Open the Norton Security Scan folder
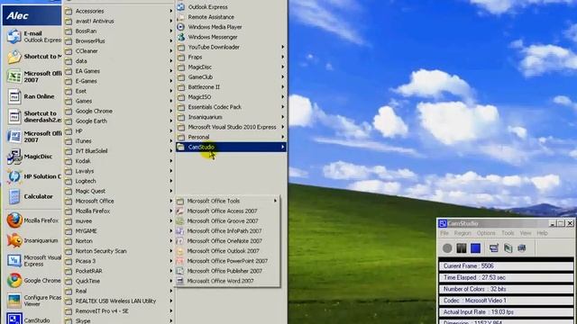 (118, 251)
